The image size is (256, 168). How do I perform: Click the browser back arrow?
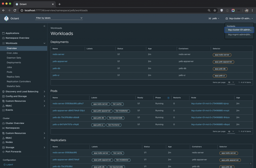click(x=3, y=10)
